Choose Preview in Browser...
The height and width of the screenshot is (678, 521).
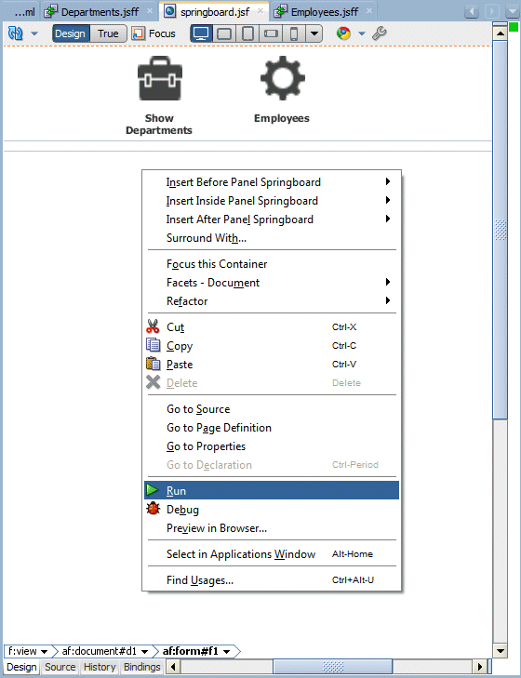pos(273,527)
